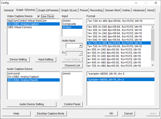Open Audio Device Setting

(32, 104)
